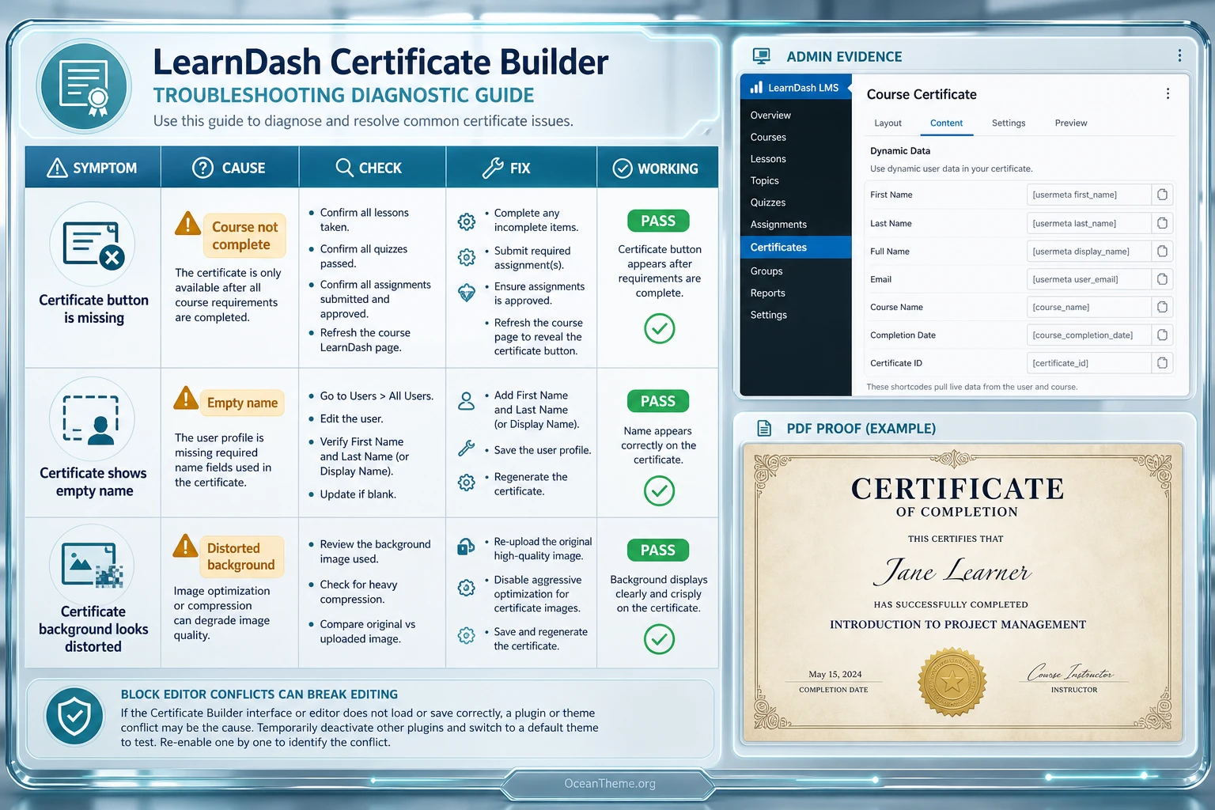Viewport: 1215px width, 810px height.
Task: Click the Course not complete cause label
Action: 244,236
